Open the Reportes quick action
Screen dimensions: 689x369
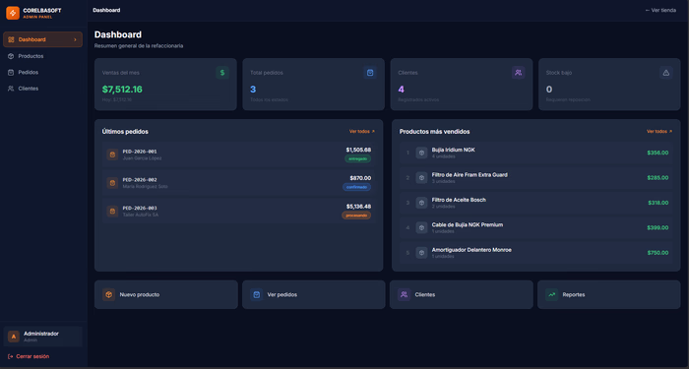click(609, 295)
